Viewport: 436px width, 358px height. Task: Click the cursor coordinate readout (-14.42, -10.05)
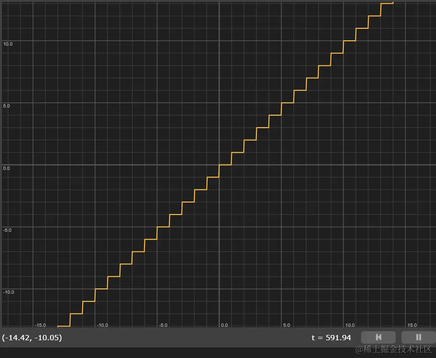point(32,337)
